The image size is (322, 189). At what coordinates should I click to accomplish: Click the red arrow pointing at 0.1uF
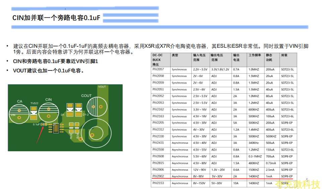point(39,134)
